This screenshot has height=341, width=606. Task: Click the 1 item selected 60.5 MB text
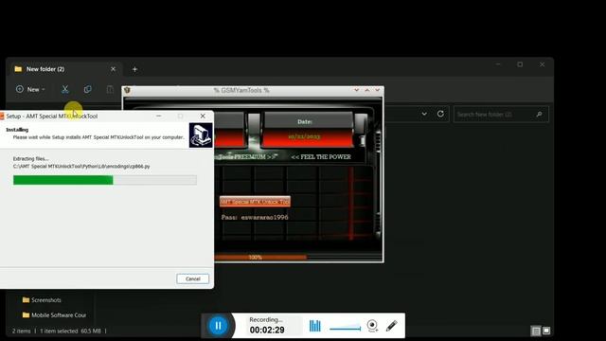pyautogui.click(x=70, y=331)
